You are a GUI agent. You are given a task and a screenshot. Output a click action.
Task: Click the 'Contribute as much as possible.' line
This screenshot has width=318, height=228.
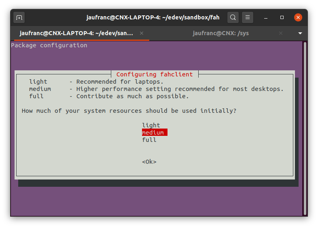[132, 96]
